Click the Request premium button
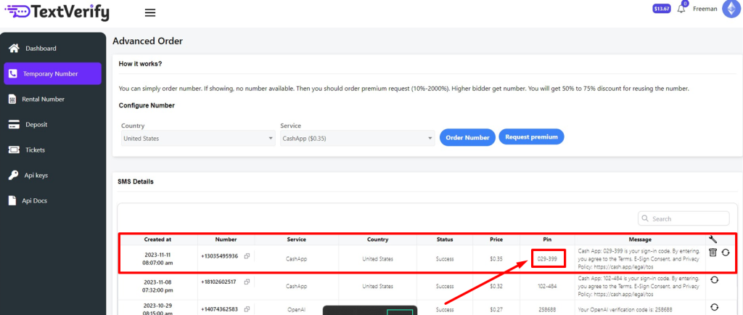This screenshot has height=315, width=743. point(531,137)
